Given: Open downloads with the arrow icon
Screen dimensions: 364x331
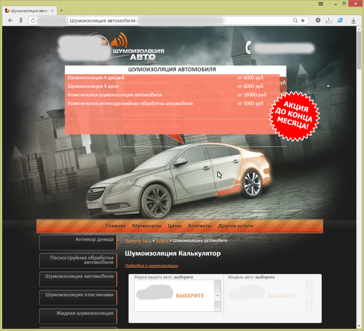Looking at the screenshot, I should coord(354,20).
